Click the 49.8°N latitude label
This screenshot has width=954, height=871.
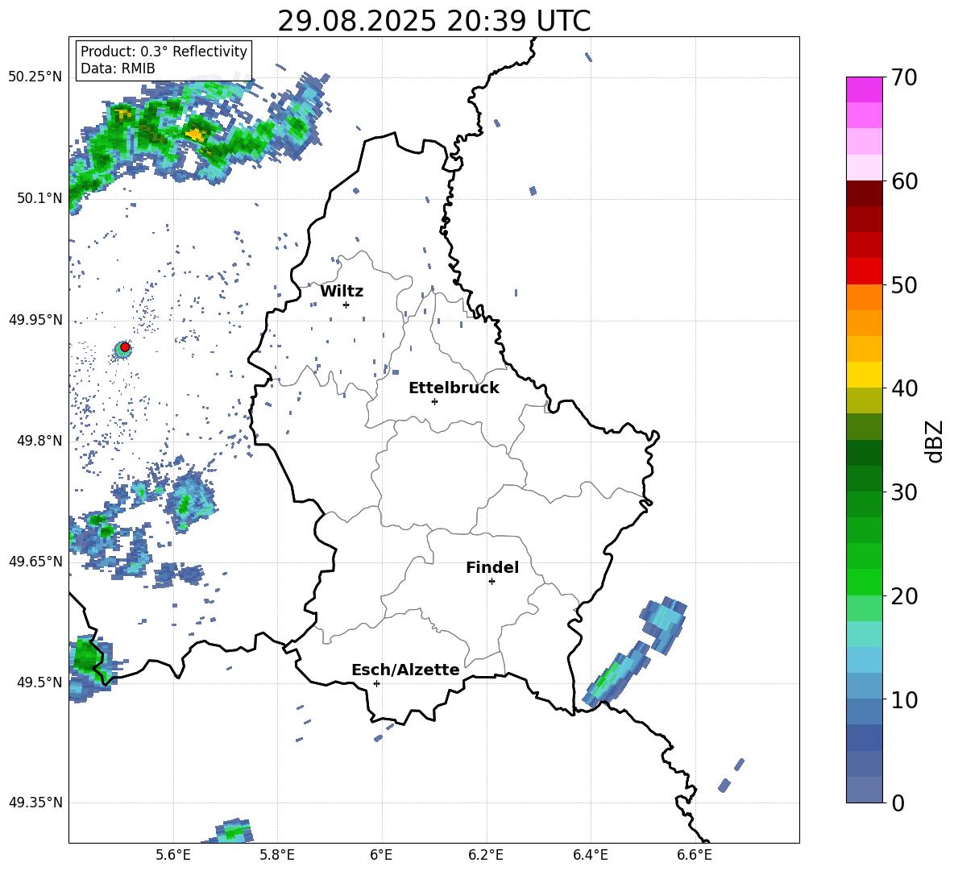(x=39, y=441)
